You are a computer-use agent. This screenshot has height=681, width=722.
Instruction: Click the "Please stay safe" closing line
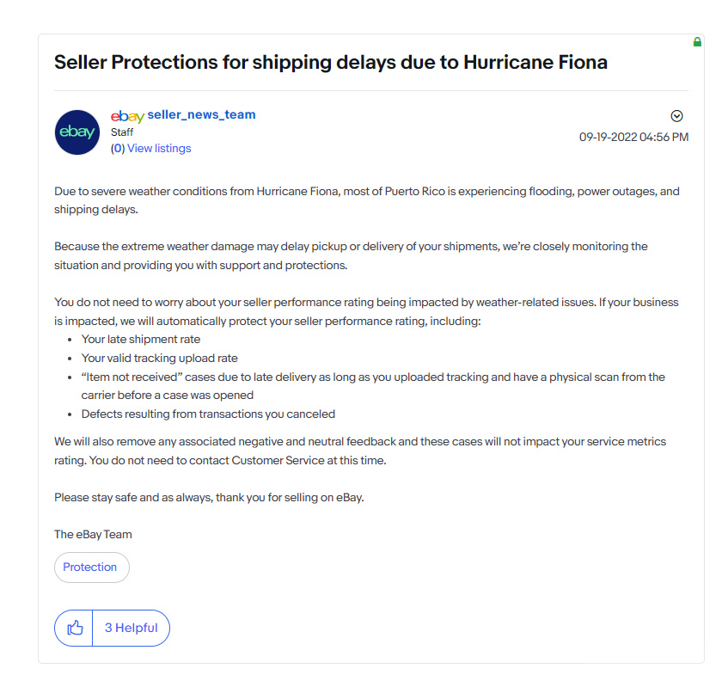pos(209,498)
